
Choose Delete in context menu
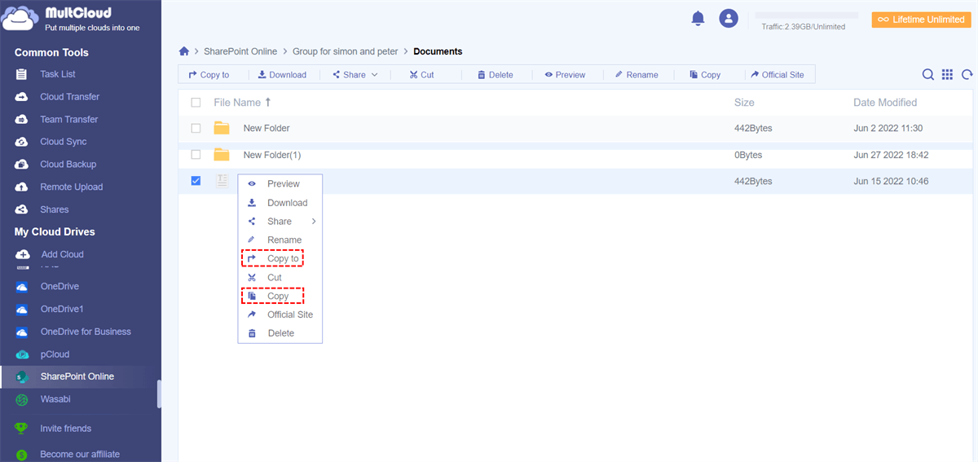point(280,333)
